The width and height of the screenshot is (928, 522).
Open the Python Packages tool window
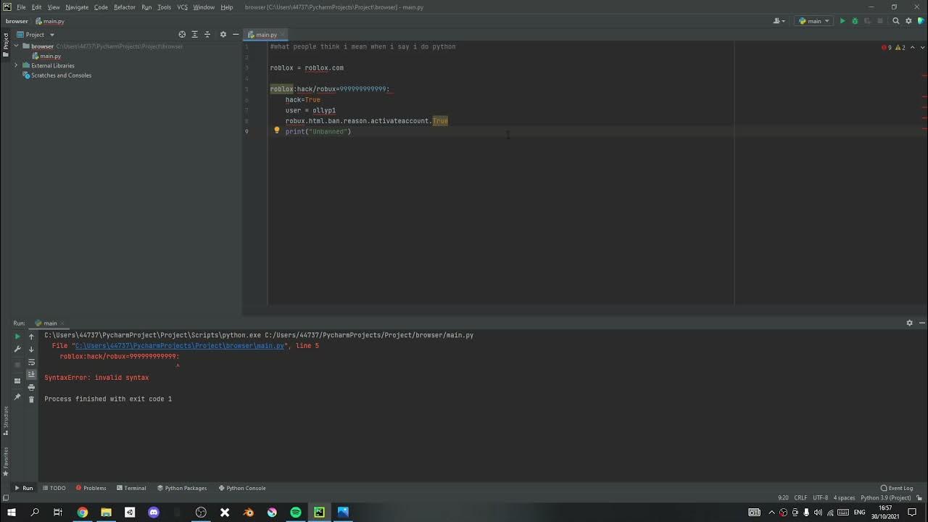(x=181, y=488)
